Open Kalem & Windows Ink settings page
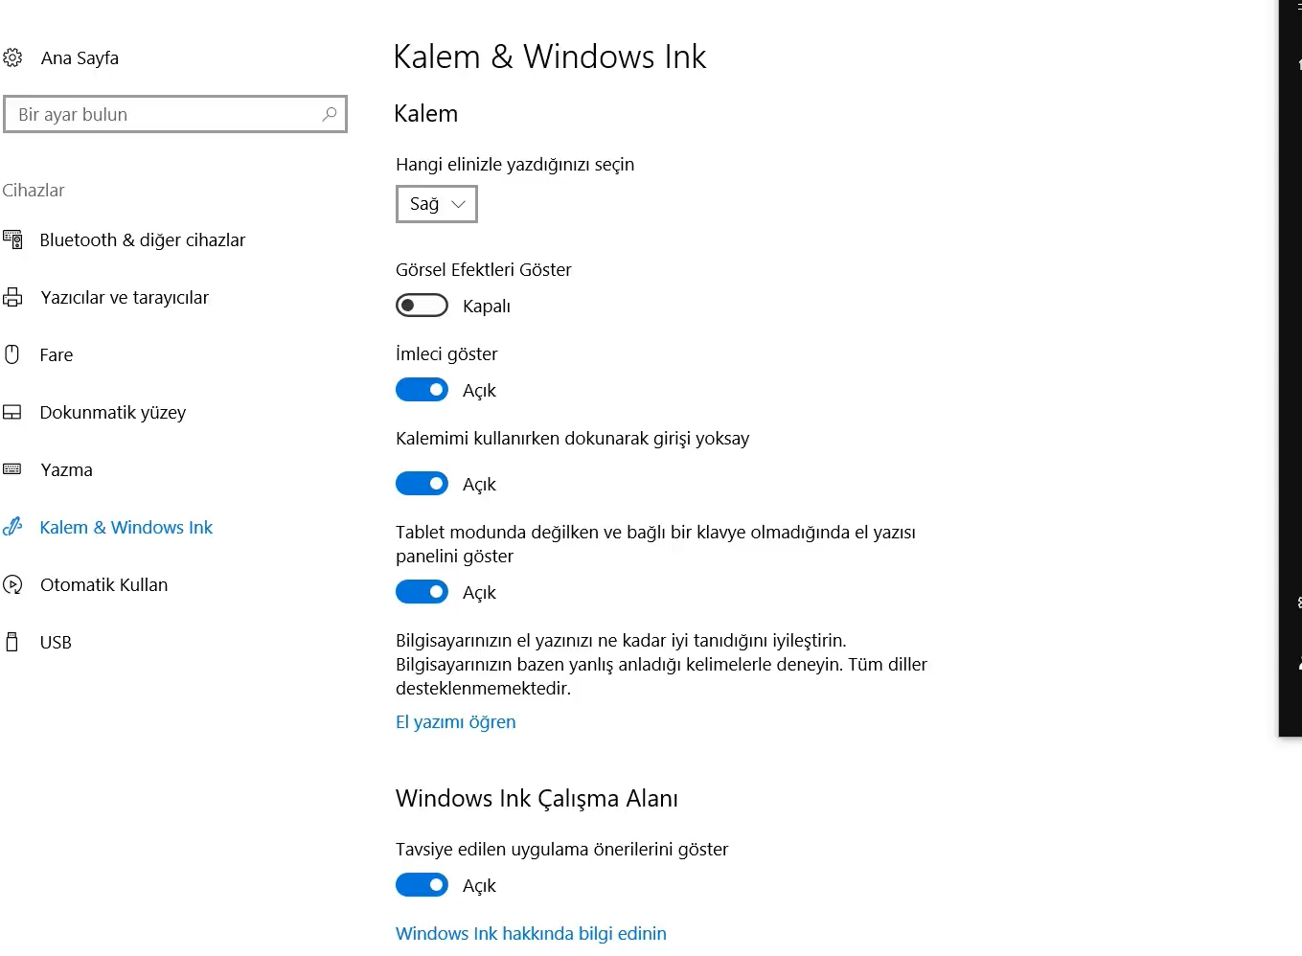Screen dimensions: 1302x956 [x=126, y=528]
